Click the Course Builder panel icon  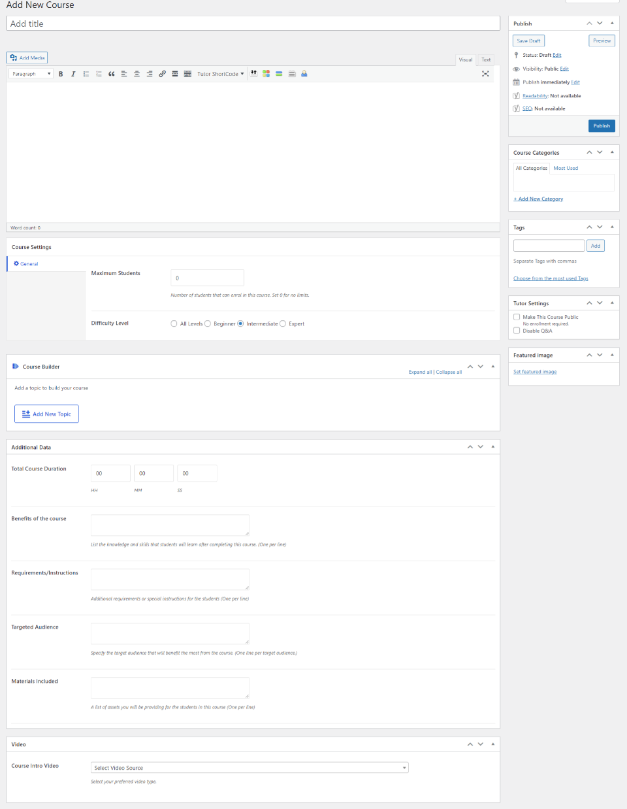point(16,367)
